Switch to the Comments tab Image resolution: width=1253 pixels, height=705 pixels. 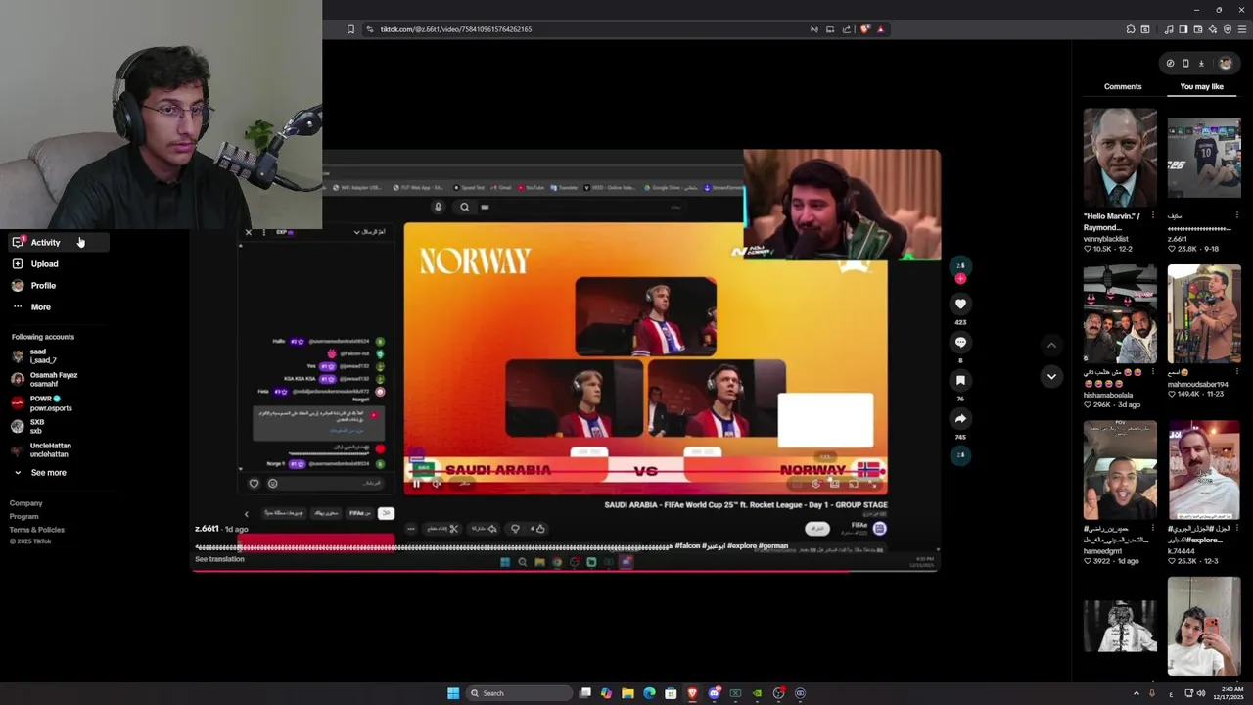[x=1123, y=86]
